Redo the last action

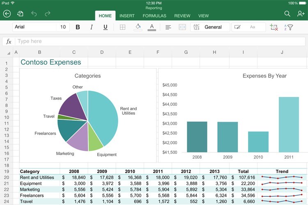(x=48, y=14)
